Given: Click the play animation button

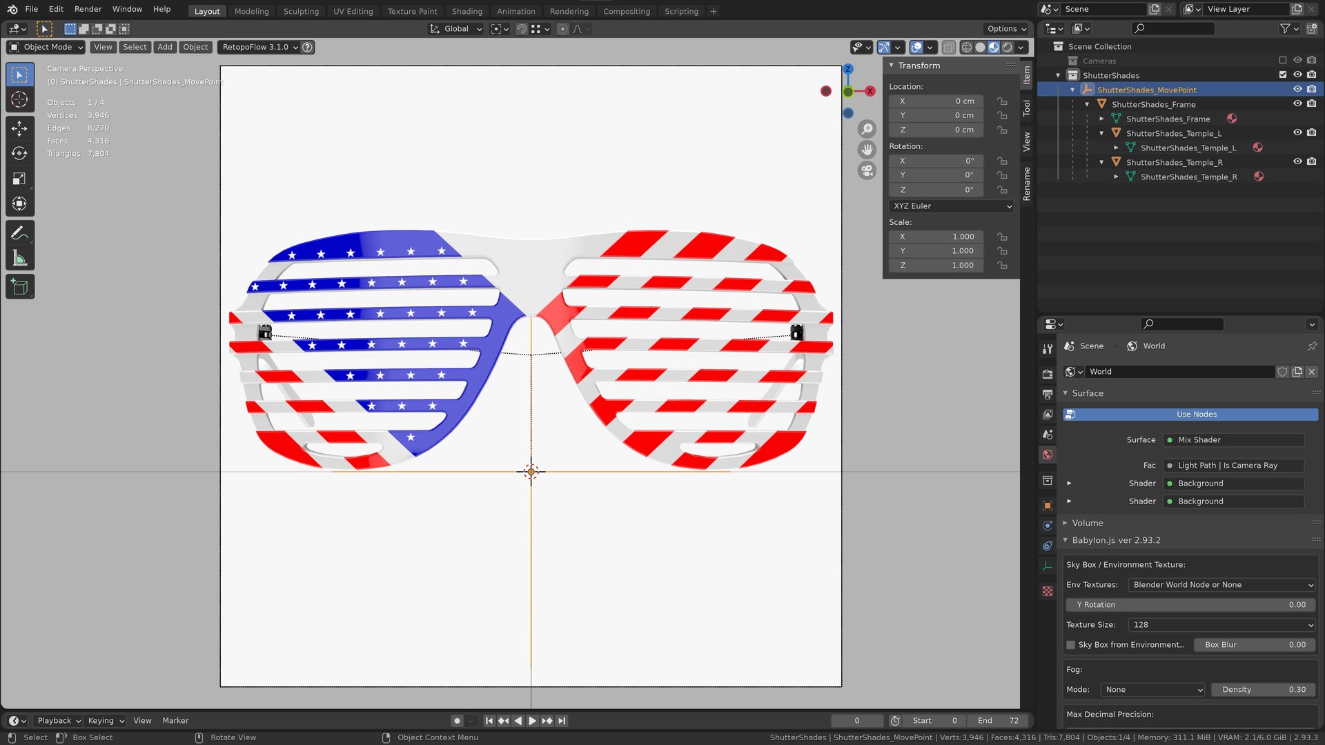Looking at the screenshot, I should click(532, 721).
